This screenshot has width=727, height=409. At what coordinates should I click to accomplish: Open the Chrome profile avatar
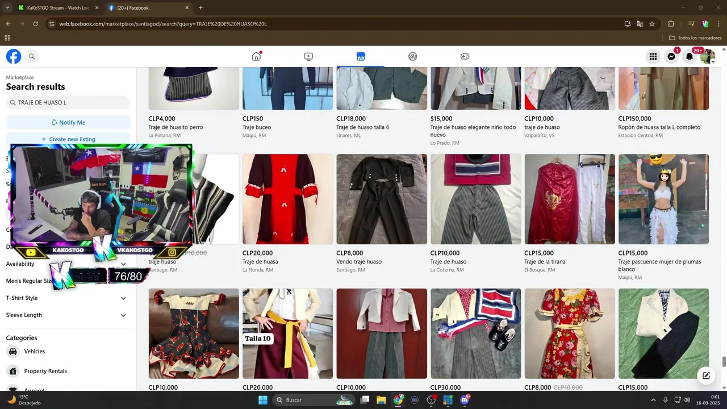click(x=705, y=24)
